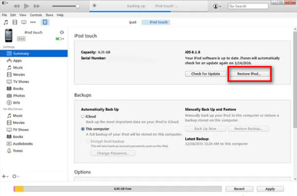Cancel the backup with the X icon
Image resolution: width=297 pixels, height=196 pixels.
(95, 5)
